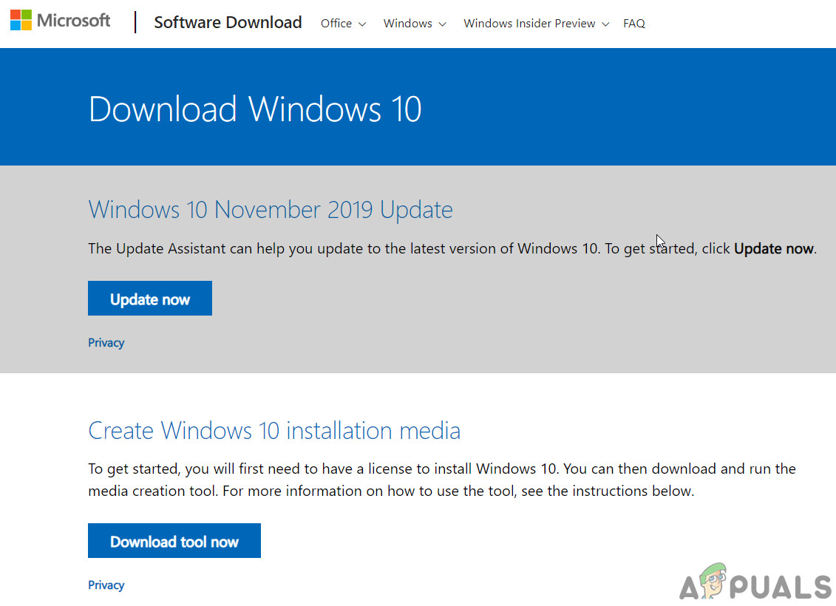Image resolution: width=836 pixels, height=606 pixels.
Task: Click the Microsoft wordmark text
Action: point(73,21)
